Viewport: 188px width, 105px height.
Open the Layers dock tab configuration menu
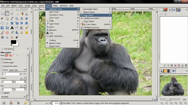(187, 10)
